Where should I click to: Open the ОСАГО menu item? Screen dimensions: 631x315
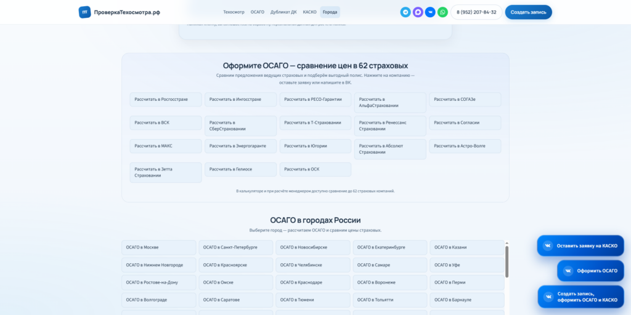point(258,12)
